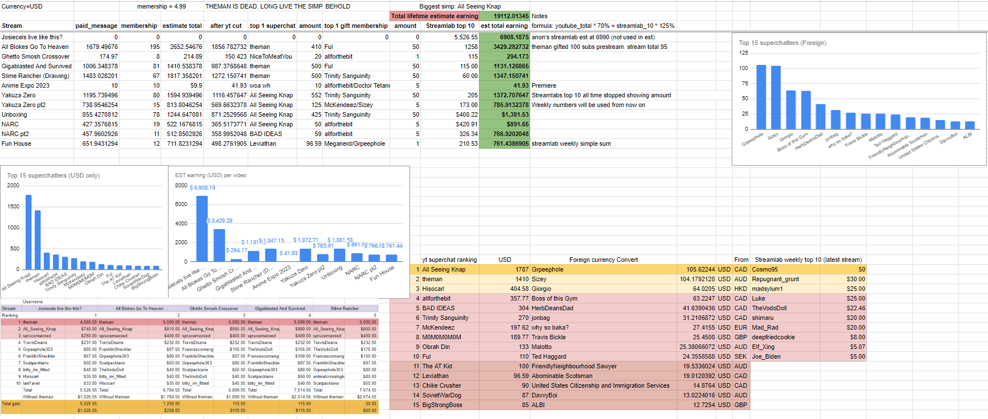Click 'deepfriedcookie' Streamlab entry
This screenshot has height=419, width=988.
773,337
